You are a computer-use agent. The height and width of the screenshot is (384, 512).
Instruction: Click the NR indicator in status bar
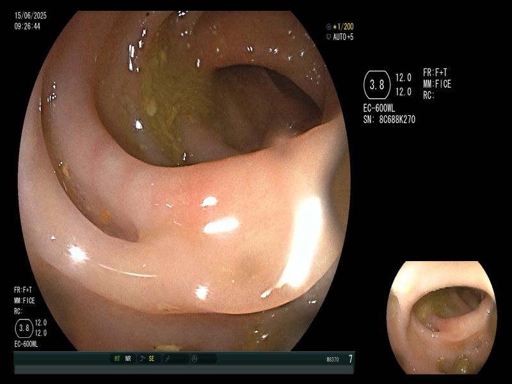128,358
